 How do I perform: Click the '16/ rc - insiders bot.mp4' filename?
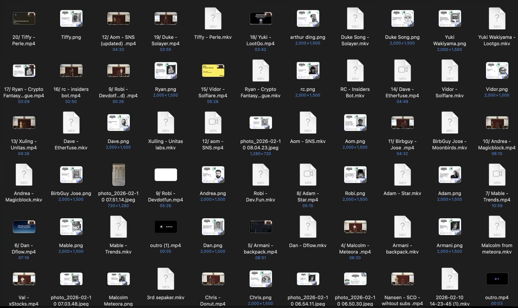point(71,92)
